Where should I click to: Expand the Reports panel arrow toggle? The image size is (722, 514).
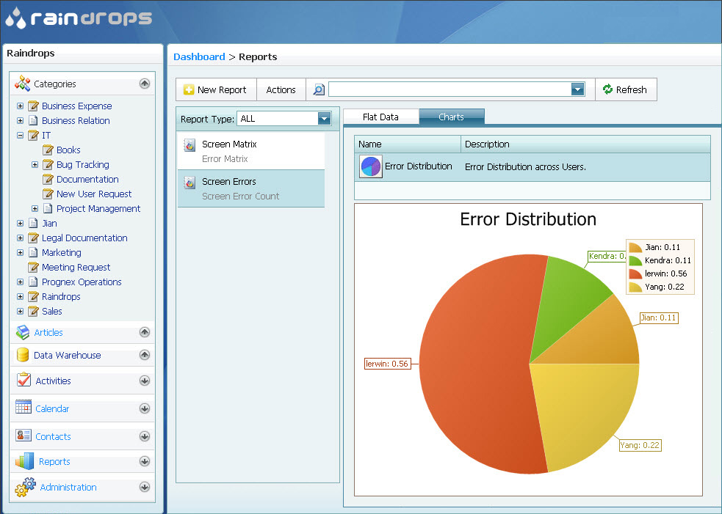tap(145, 462)
